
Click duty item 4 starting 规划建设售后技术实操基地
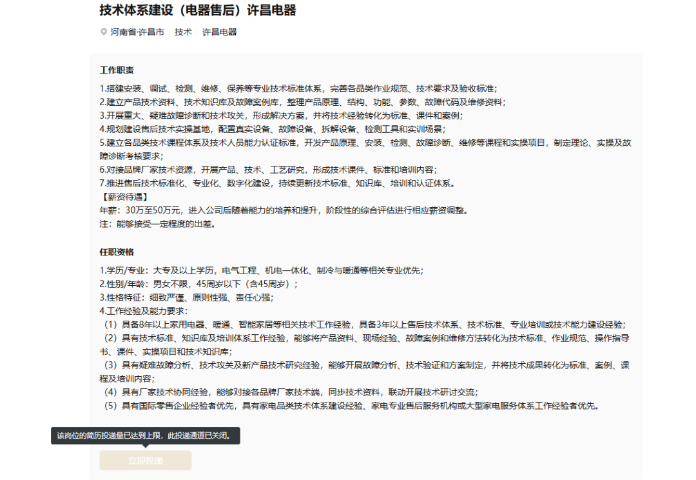point(273,129)
